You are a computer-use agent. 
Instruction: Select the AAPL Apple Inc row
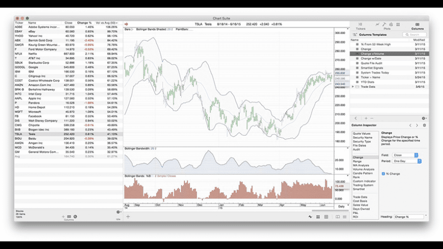[69, 99]
